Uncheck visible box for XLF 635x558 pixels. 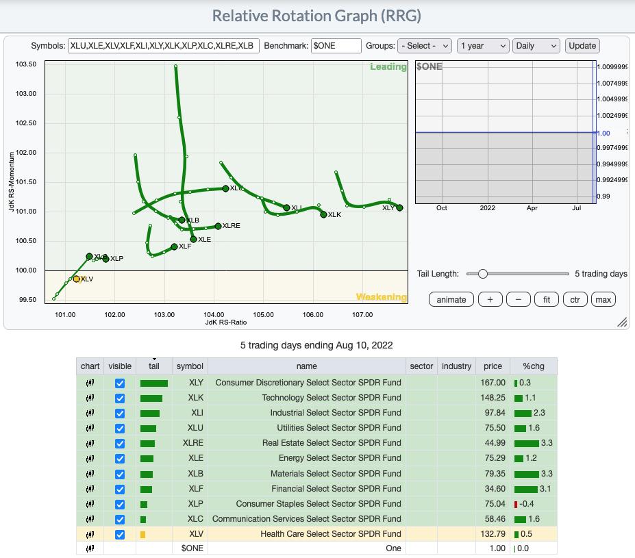coord(120,490)
